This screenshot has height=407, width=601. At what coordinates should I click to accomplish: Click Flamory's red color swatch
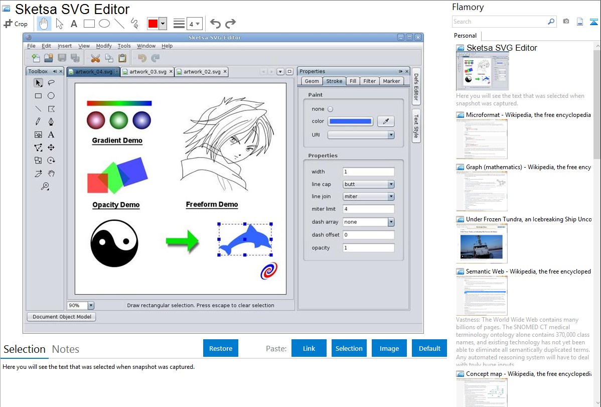pyautogui.click(x=153, y=24)
